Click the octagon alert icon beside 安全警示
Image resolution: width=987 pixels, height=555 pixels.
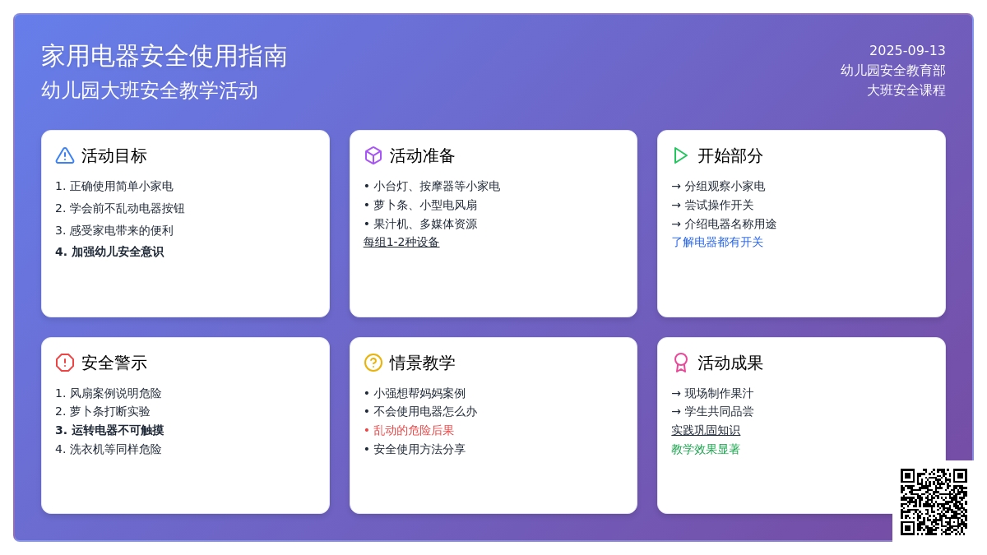65,363
